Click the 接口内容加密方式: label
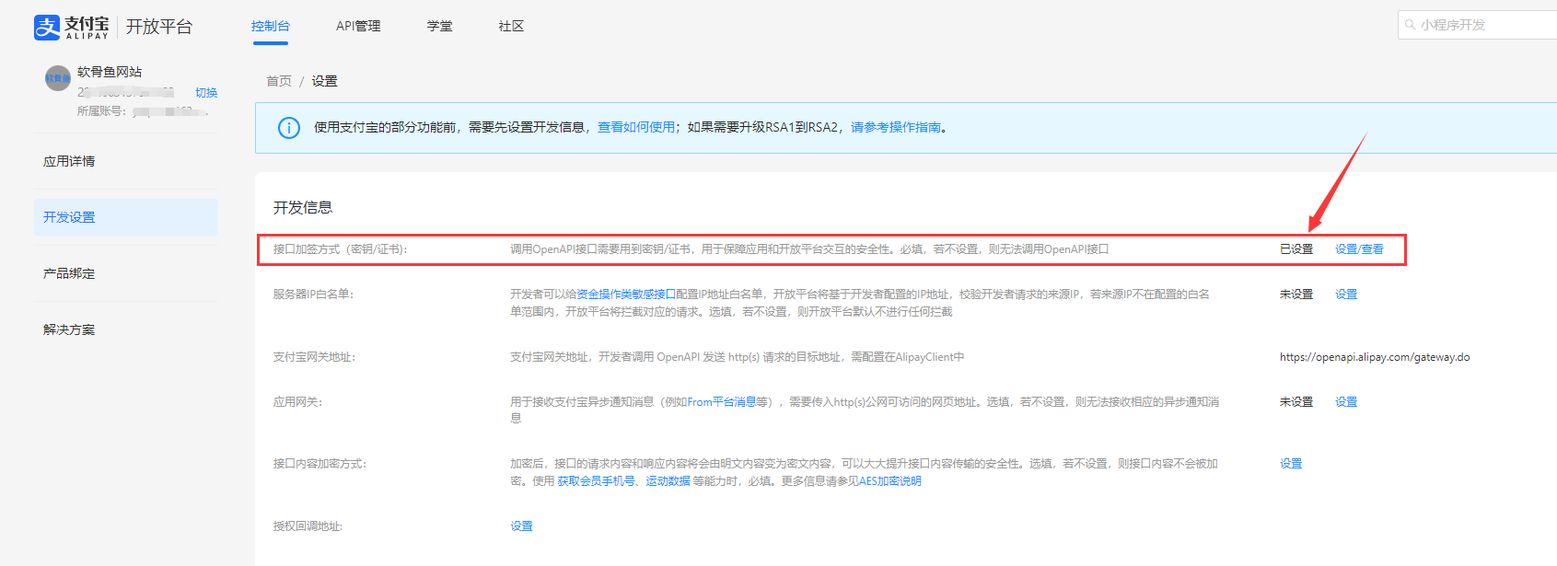The image size is (1557, 566). pyautogui.click(x=320, y=464)
